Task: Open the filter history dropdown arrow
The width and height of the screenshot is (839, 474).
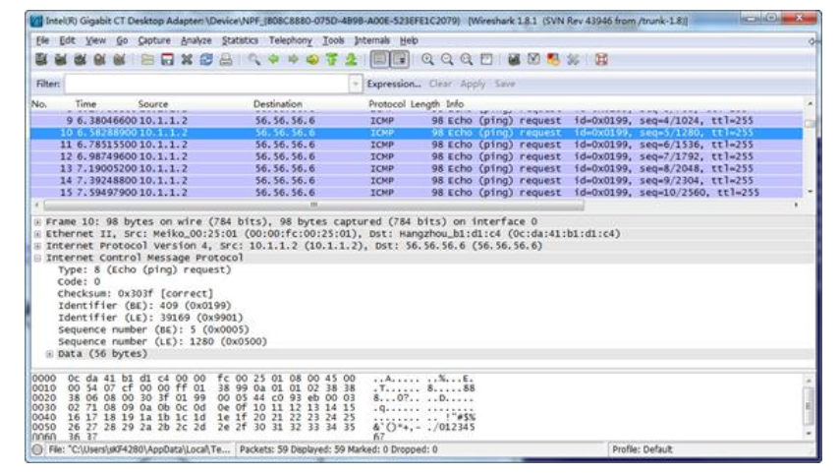Action: click(x=356, y=84)
